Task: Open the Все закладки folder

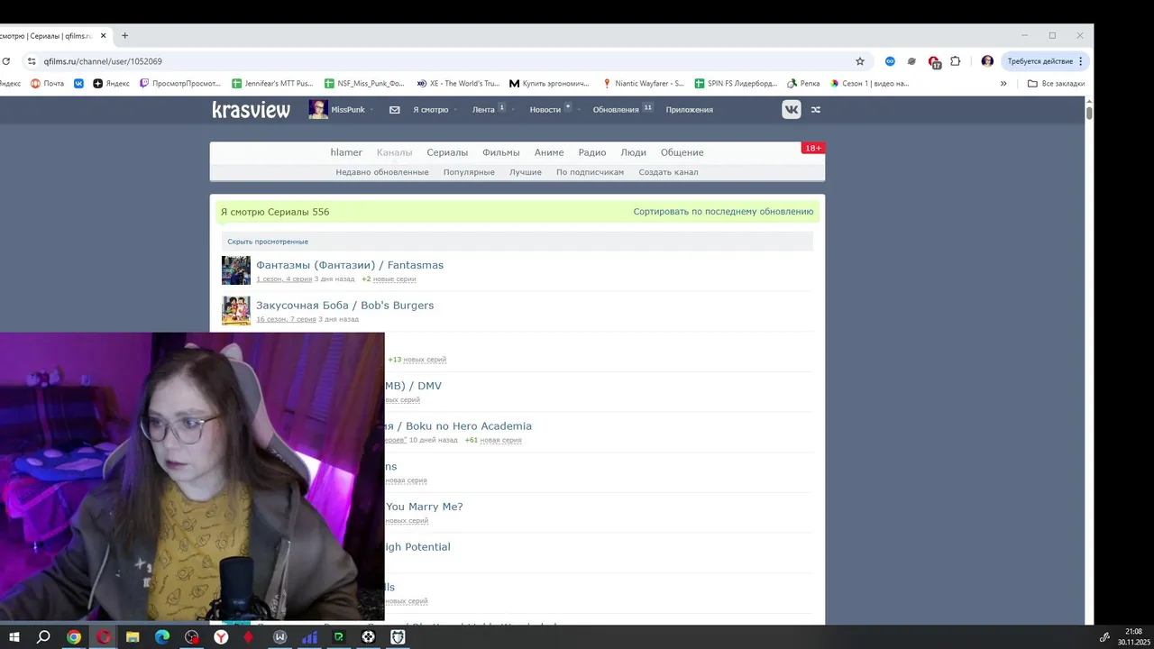Action: click(1056, 83)
